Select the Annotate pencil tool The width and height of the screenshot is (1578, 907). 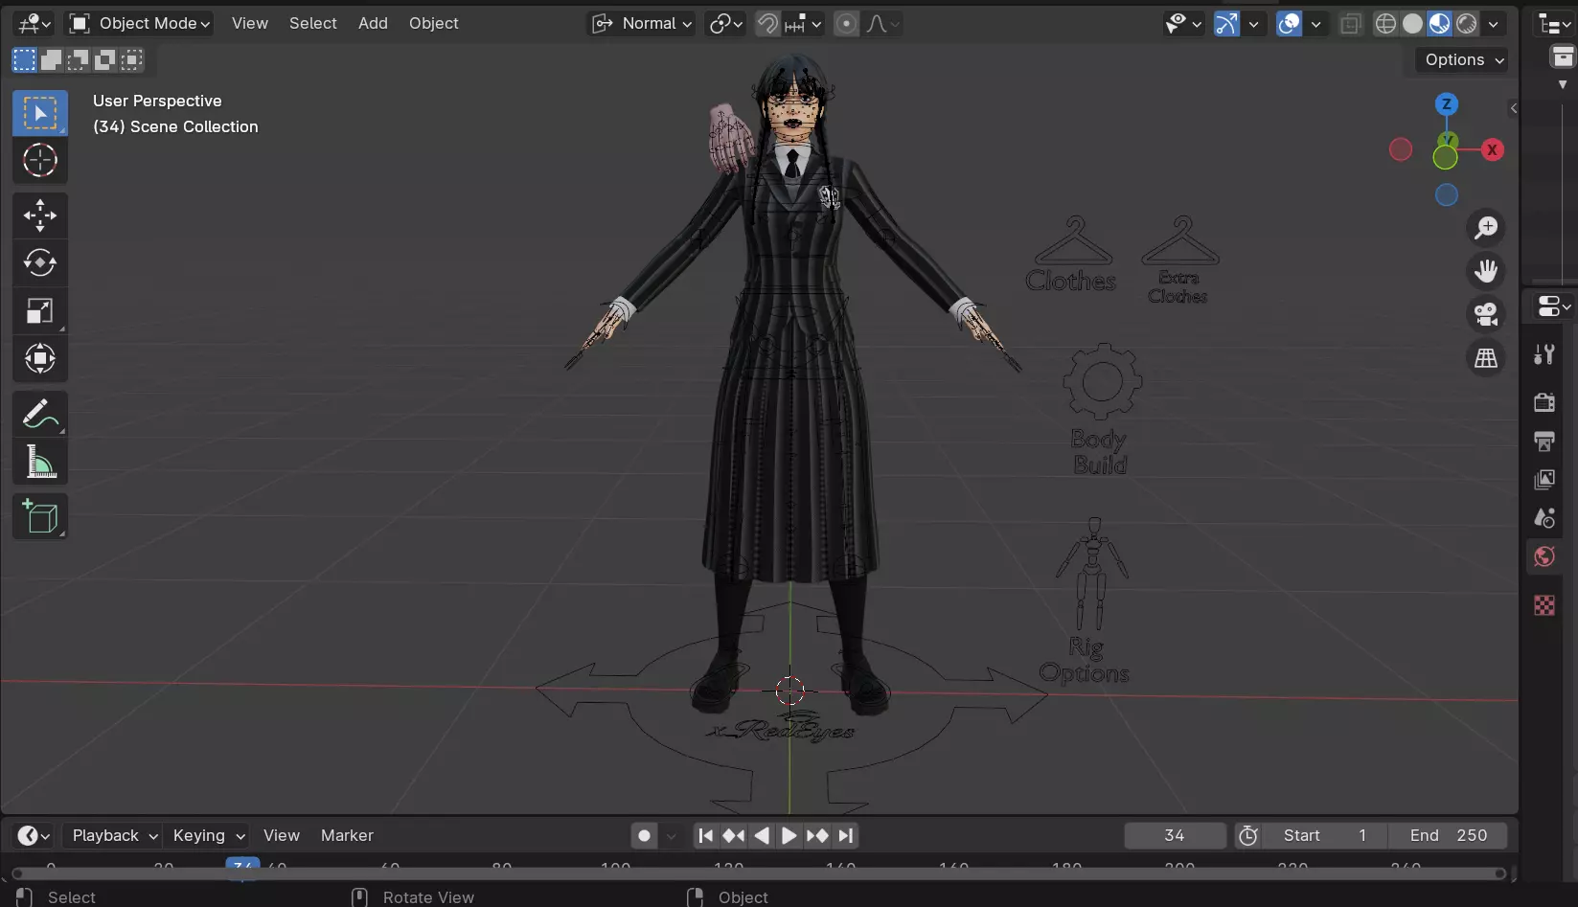pyautogui.click(x=40, y=414)
